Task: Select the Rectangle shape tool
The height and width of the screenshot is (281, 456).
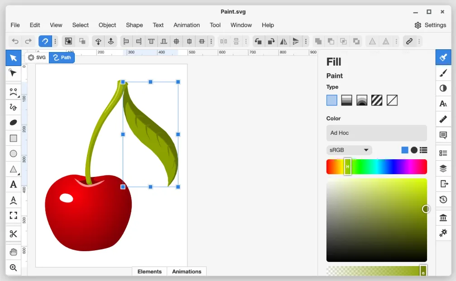Action: pos(14,138)
